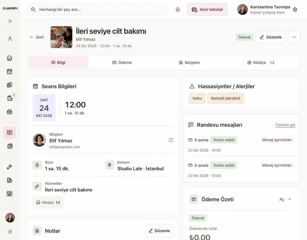307x240 pixels.
Task: Open notifications bell icon
Action: 178,9
